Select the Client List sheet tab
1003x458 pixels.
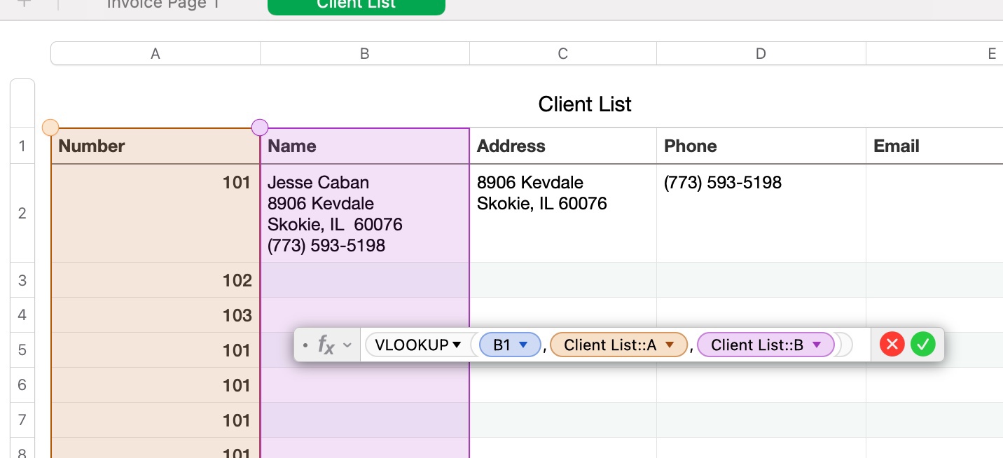pyautogui.click(x=356, y=4)
